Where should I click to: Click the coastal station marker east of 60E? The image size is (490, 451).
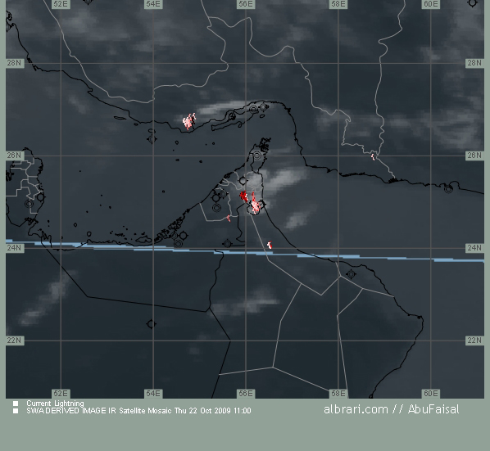point(448,188)
